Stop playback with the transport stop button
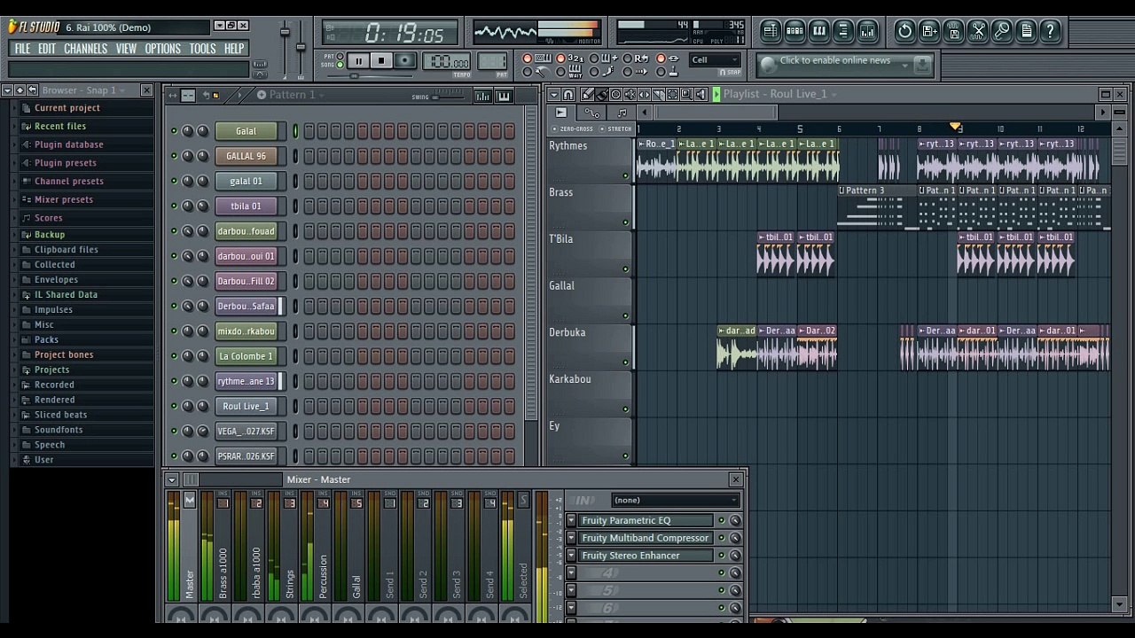 click(381, 61)
